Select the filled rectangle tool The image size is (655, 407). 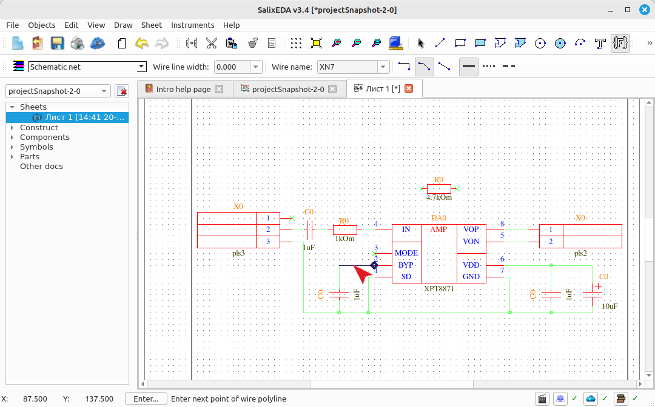480,43
